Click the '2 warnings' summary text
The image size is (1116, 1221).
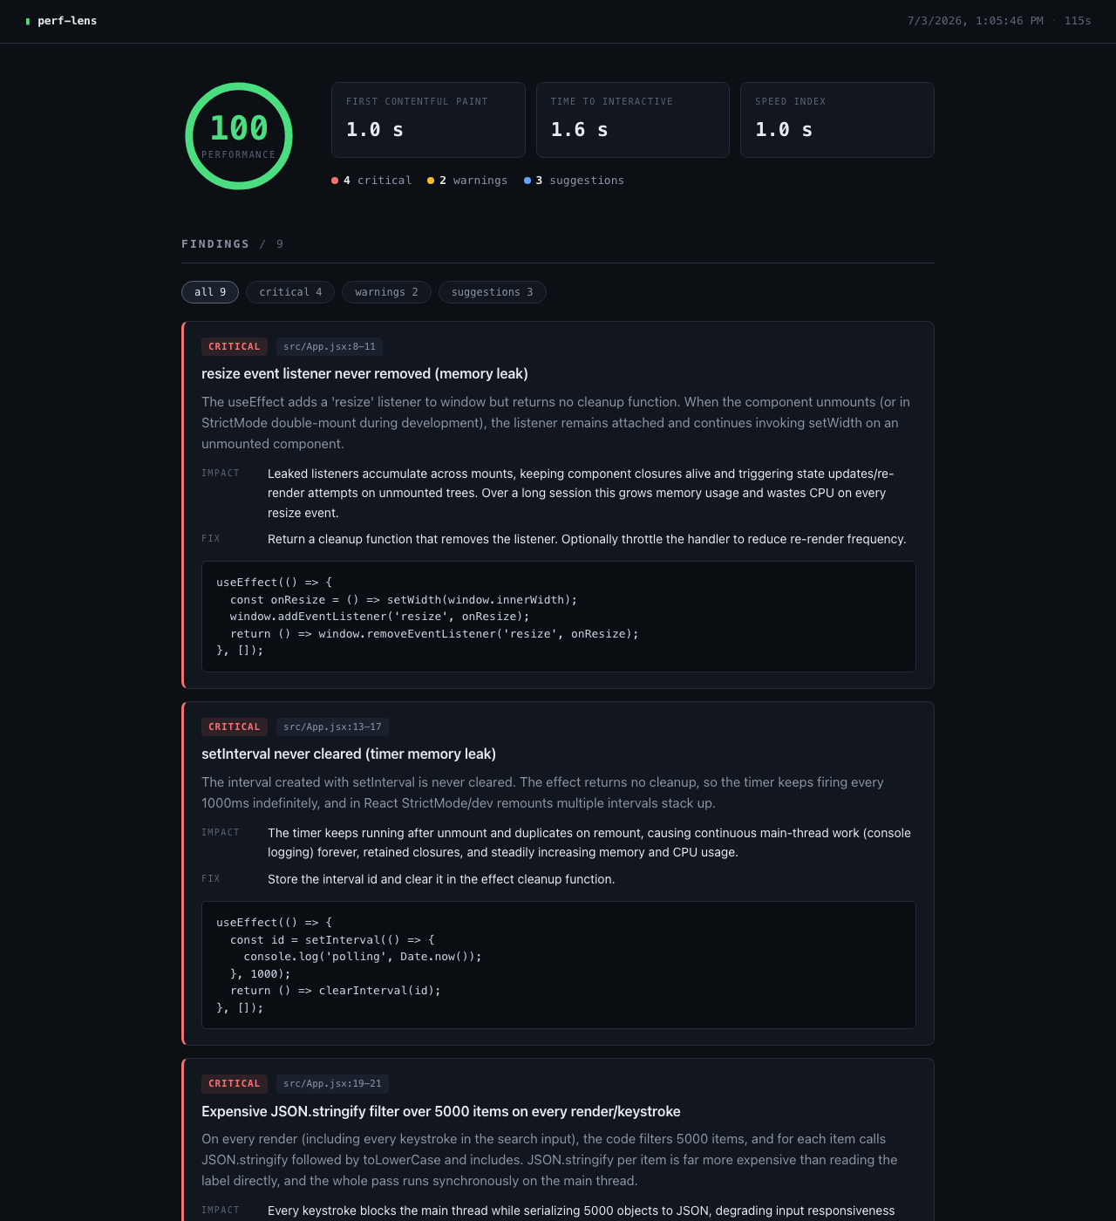(473, 181)
